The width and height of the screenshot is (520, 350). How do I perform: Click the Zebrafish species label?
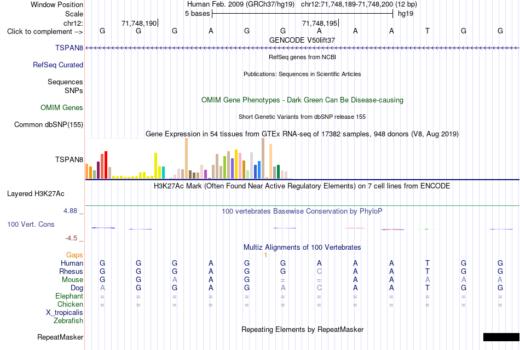point(68,321)
